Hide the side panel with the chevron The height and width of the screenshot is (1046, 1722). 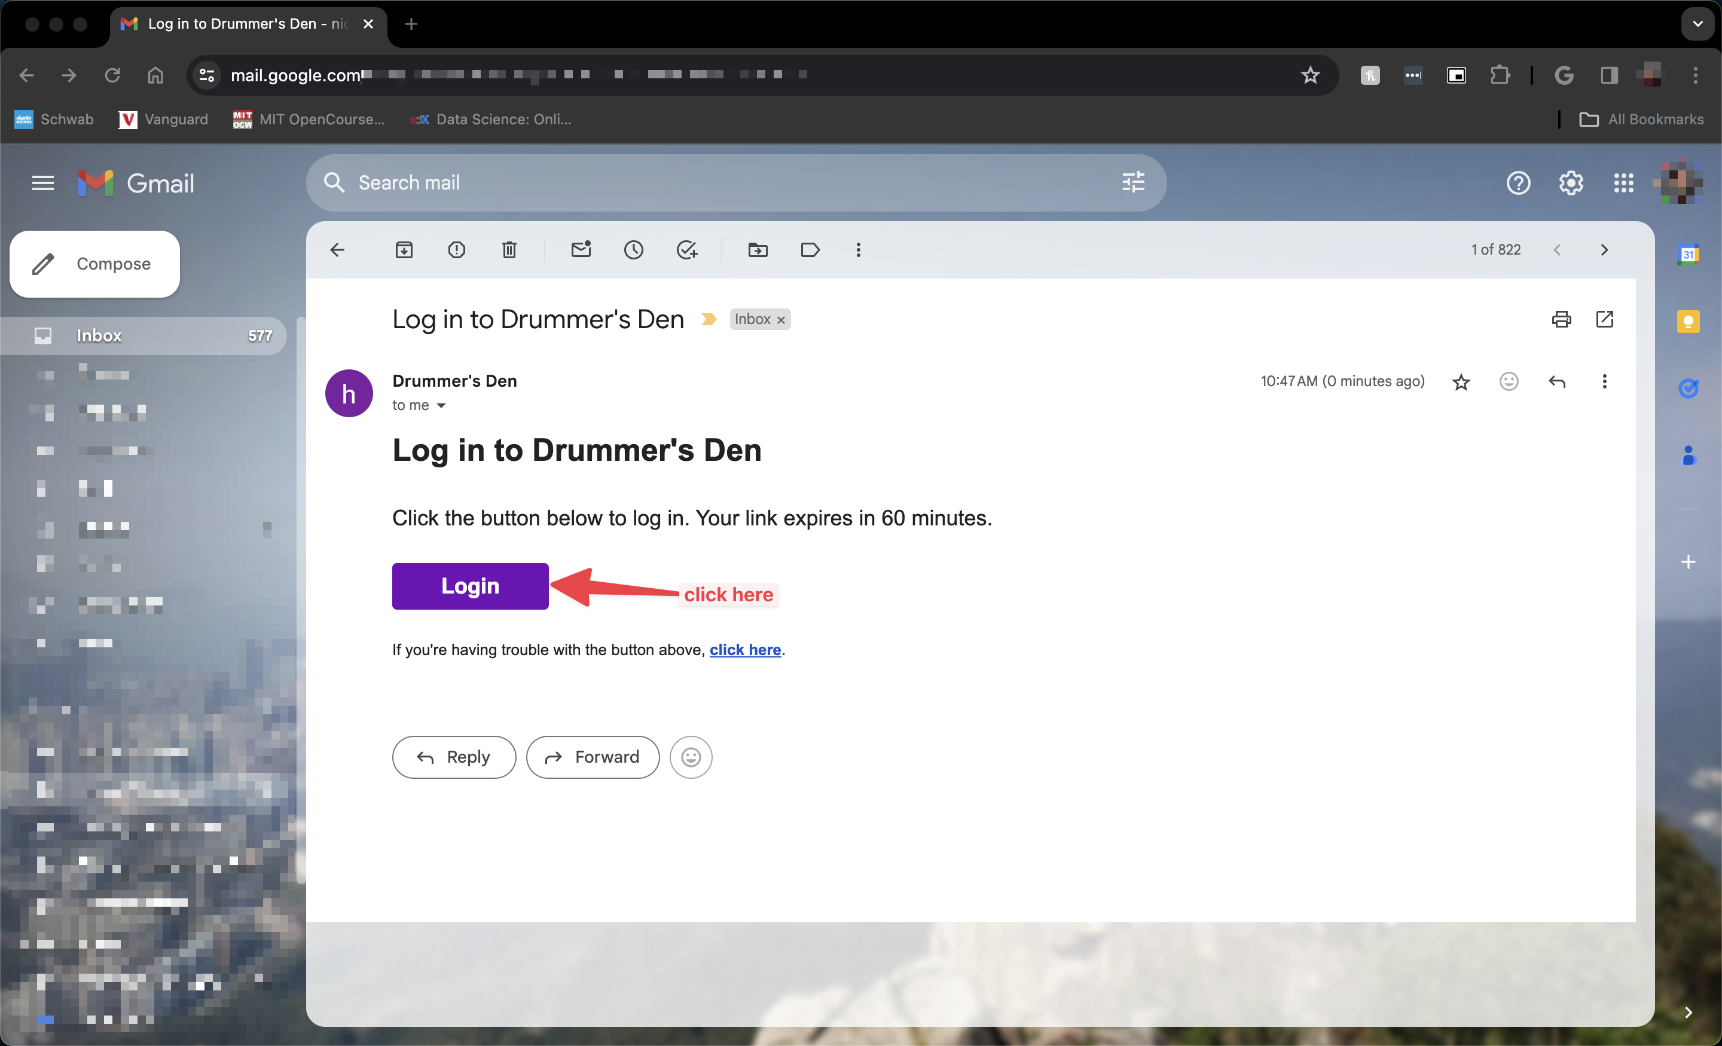tap(1689, 1013)
